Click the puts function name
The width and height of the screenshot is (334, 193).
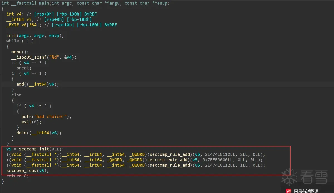[26, 116]
